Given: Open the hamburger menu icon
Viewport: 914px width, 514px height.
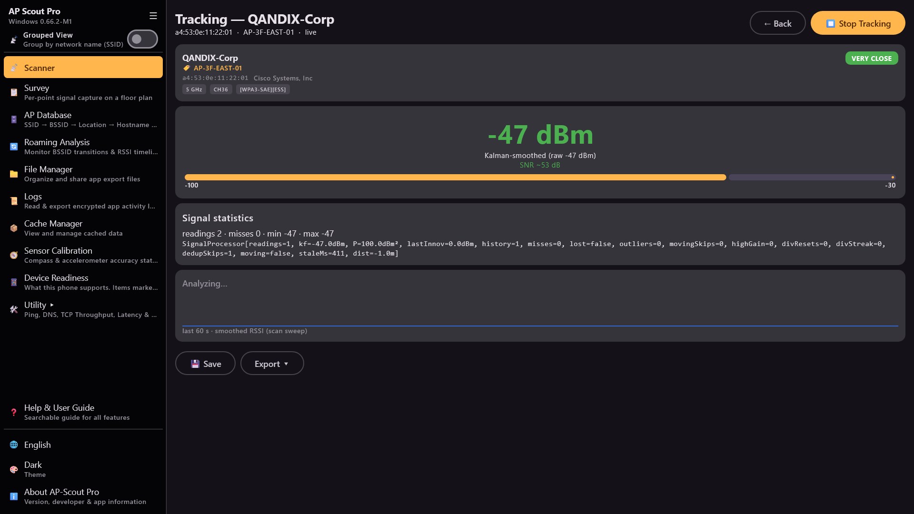Looking at the screenshot, I should tap(153, 16).
